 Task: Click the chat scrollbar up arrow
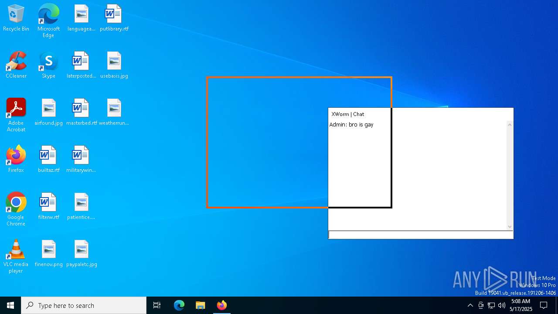510,125
